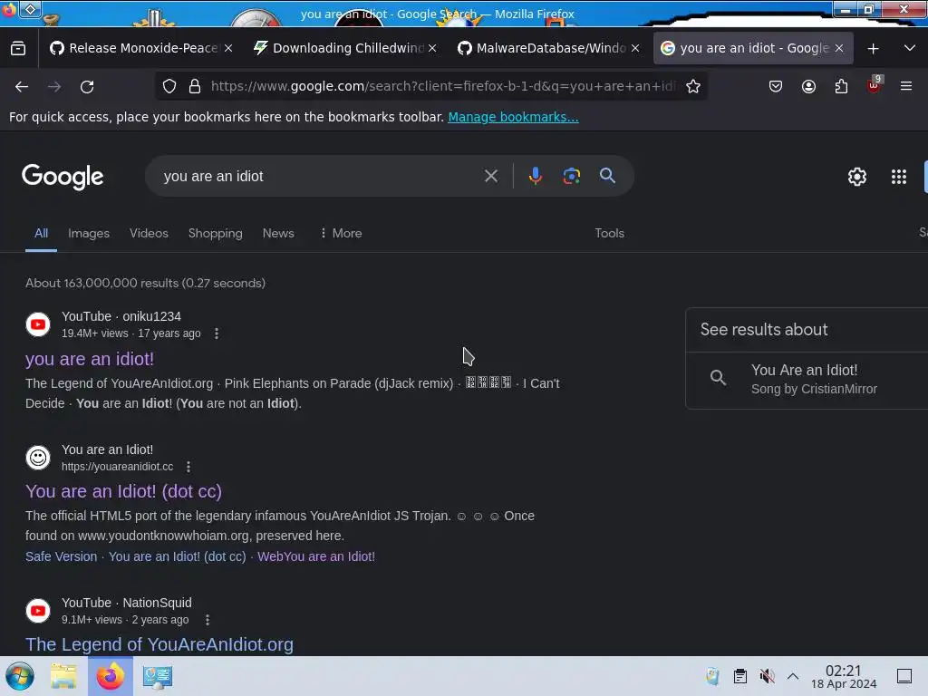Select the Shopping search tab

point(216,233)
